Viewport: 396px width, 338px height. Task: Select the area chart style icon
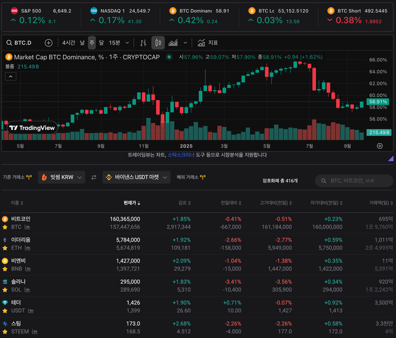173,43
